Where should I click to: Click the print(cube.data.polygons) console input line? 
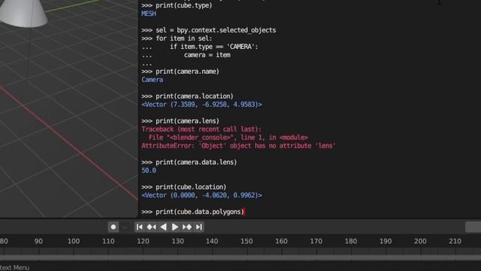[193, 212]
